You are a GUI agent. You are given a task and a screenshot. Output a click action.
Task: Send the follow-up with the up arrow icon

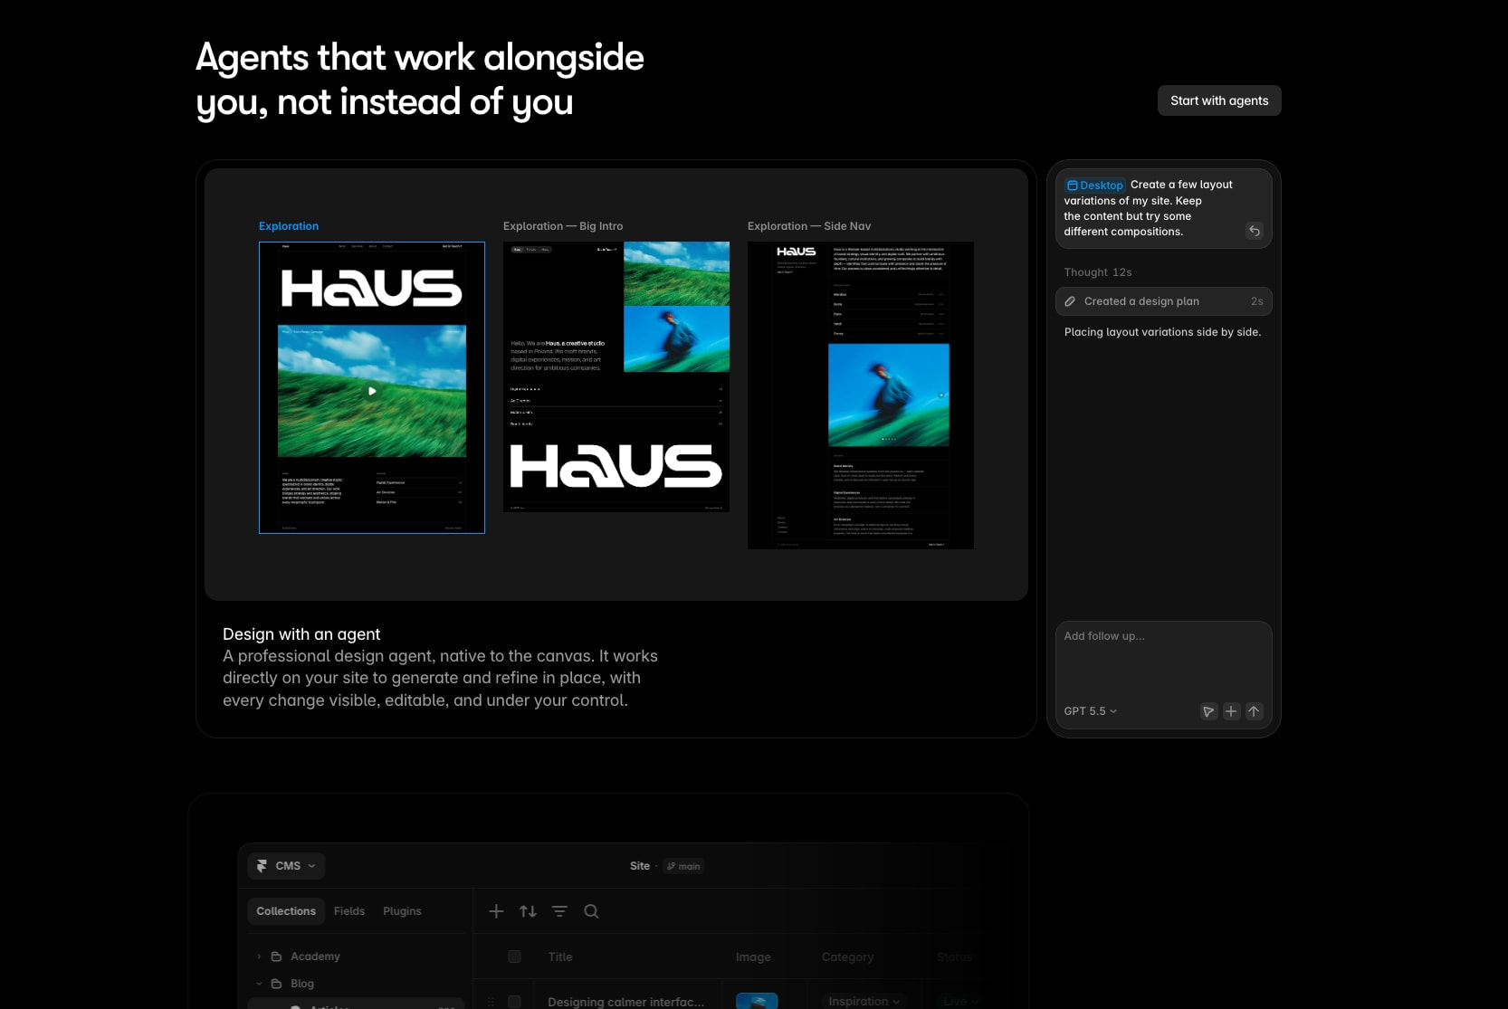pos(1254,711)
